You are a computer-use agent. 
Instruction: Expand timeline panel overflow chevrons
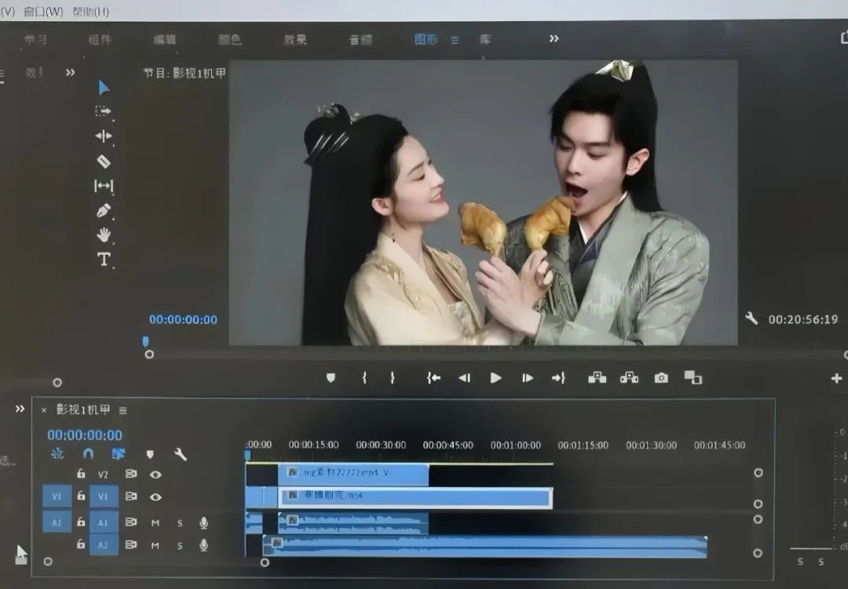(20, 409)
